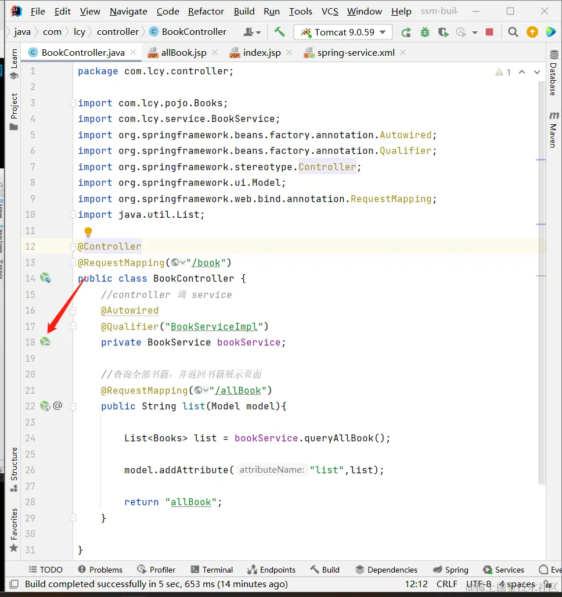The height and width of the screenshot is (597, 562).
Task: Click the warning indicator showing 1 problem
Action: 503,72
